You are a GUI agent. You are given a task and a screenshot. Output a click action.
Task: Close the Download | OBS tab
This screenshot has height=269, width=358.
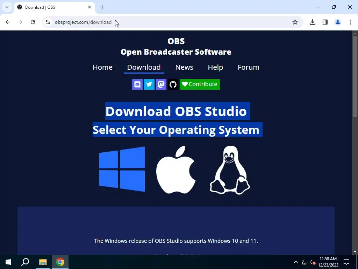click(89, 7)
